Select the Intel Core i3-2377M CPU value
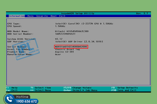157x104 pixels. point(84,24)
